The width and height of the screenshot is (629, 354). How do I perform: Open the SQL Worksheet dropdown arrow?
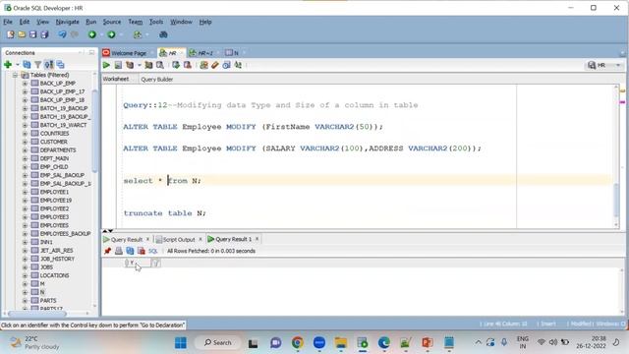146,35
